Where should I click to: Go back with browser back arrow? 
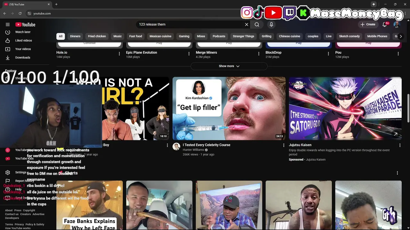(x=5, y=13)
